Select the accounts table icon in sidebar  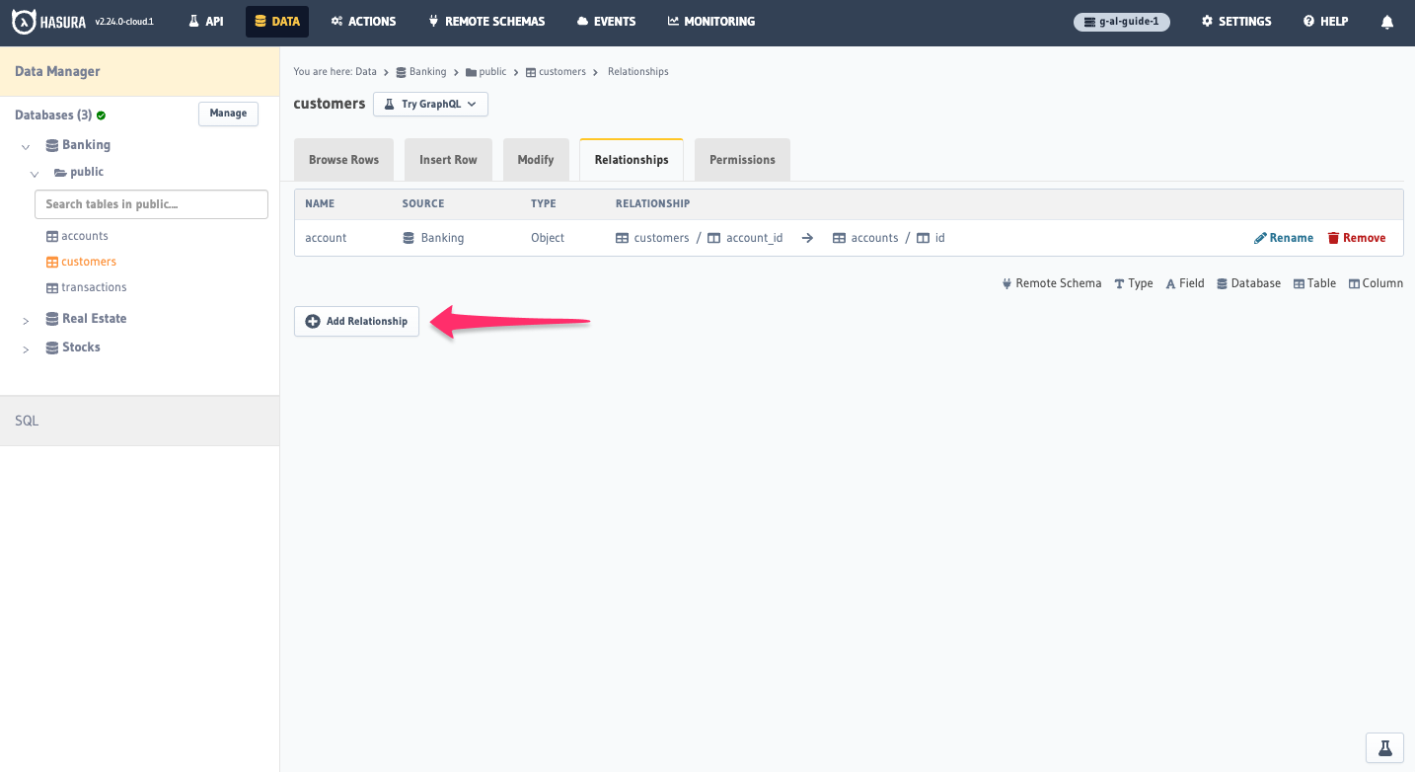coord(49,235)
